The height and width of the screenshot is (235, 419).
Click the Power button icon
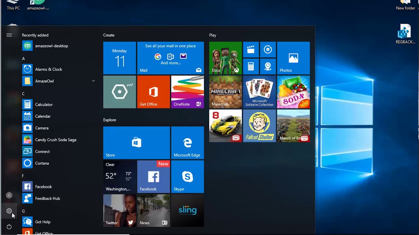point(9,227)
